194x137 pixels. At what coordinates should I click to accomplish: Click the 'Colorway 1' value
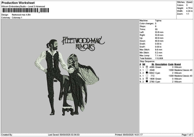coord(17,18)
